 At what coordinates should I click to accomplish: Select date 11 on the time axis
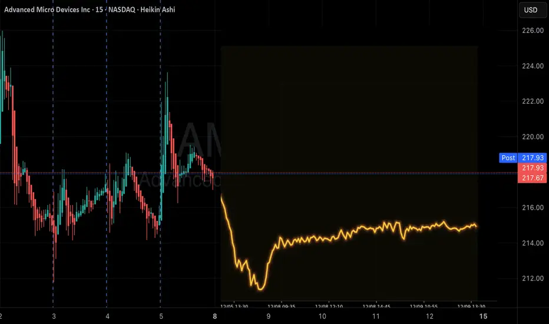coord(376,317)
